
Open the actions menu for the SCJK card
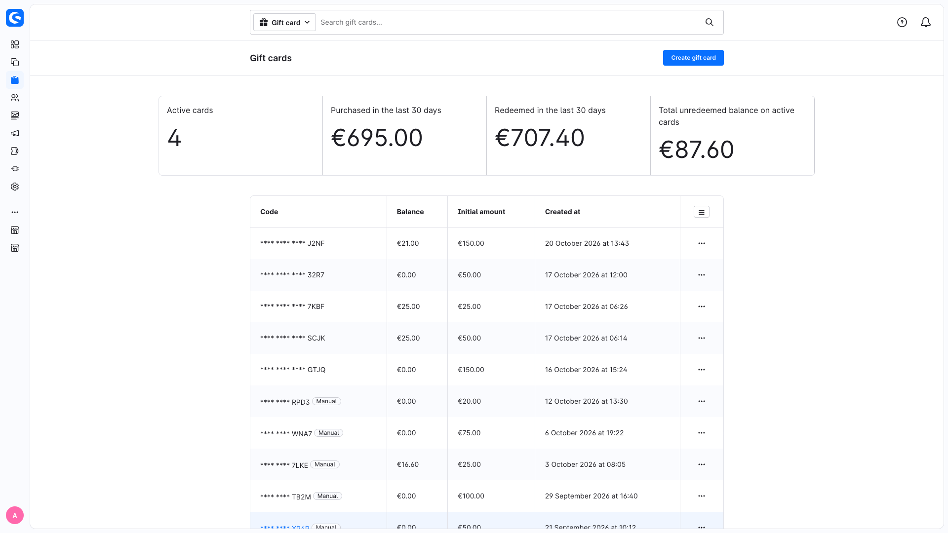702,338
